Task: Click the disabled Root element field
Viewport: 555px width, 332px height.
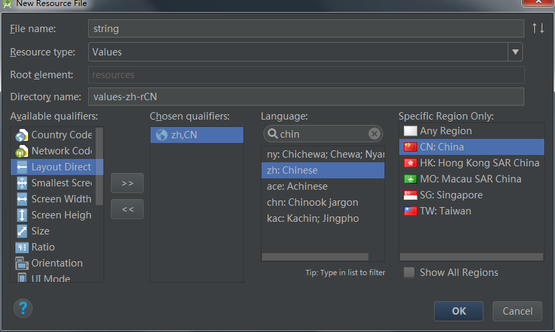Action: tap(306, 75)
